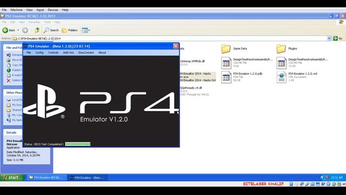
Task: Click the Copy this file icon
Action: (9, 65)
